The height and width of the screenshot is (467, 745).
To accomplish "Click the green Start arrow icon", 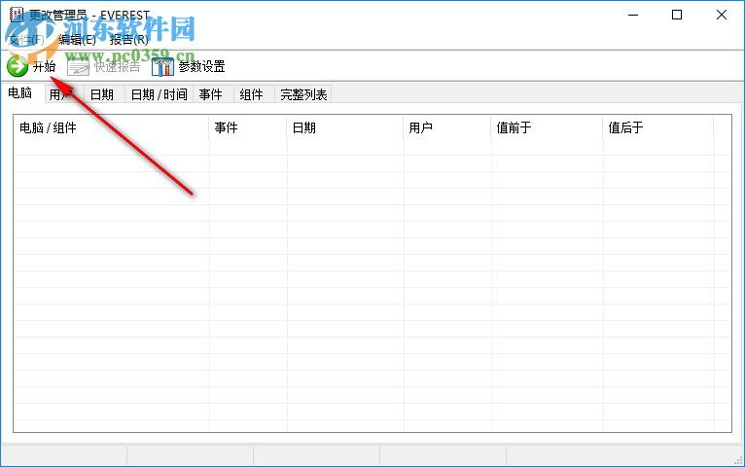I will [x=18, y=66].
